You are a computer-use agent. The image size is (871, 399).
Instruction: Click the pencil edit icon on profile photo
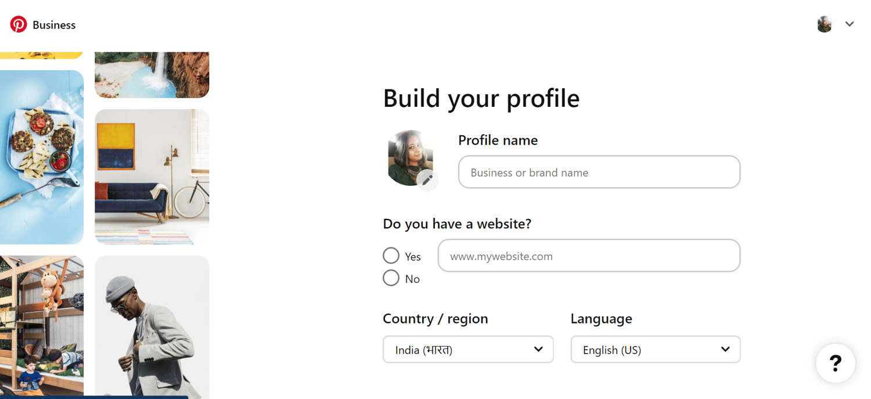(427, 179)
